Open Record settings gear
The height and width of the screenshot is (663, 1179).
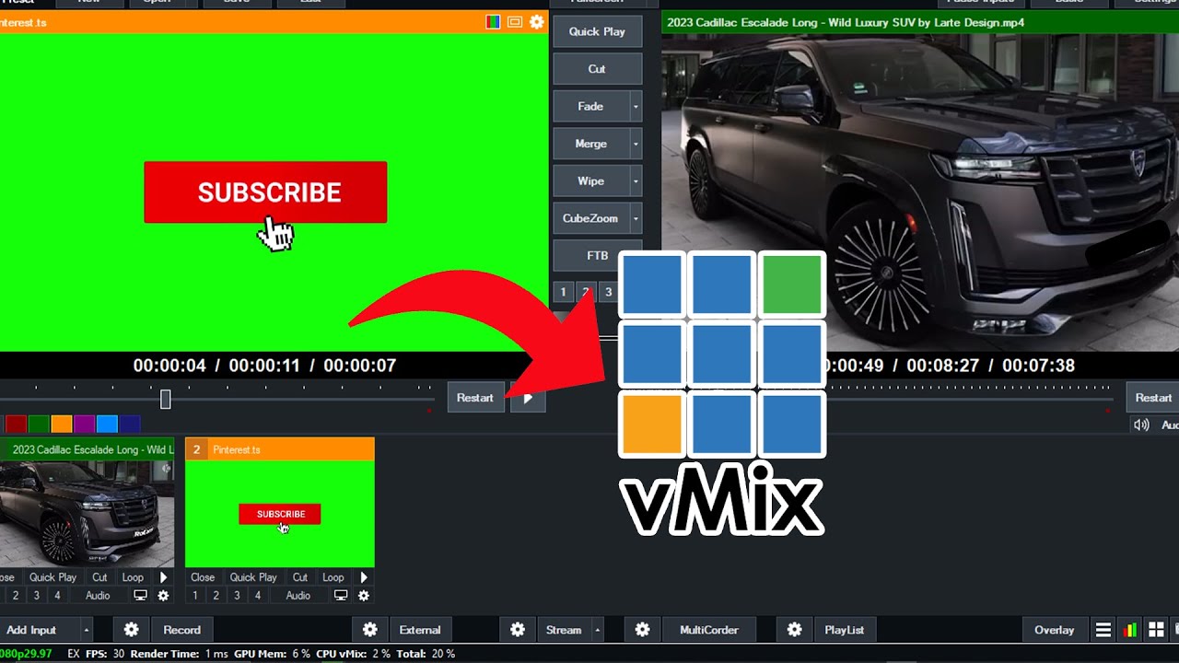coord(132,630)
